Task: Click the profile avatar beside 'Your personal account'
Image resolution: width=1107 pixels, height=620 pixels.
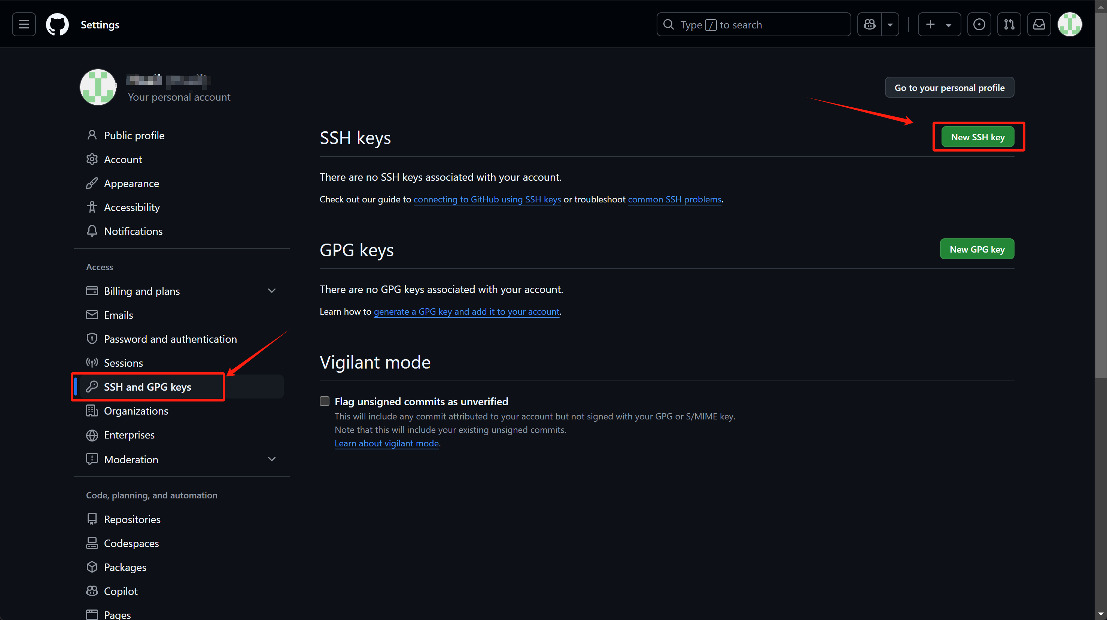Action: (x=98, y=87)
